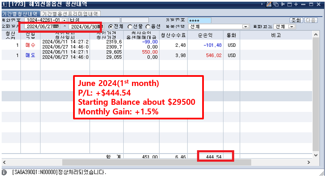Switch to 기간별옵션프리미엄내역 tab
Image resolution: width=325 pixels, height=177 pixels.
tap(70, 14)
